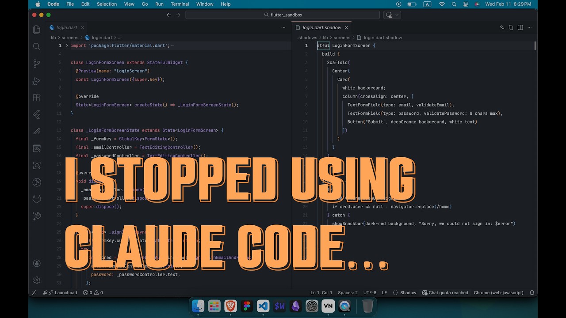566x318 pixels.
Task: Open Launchpad in the Dock
Action: click(214, 306)
